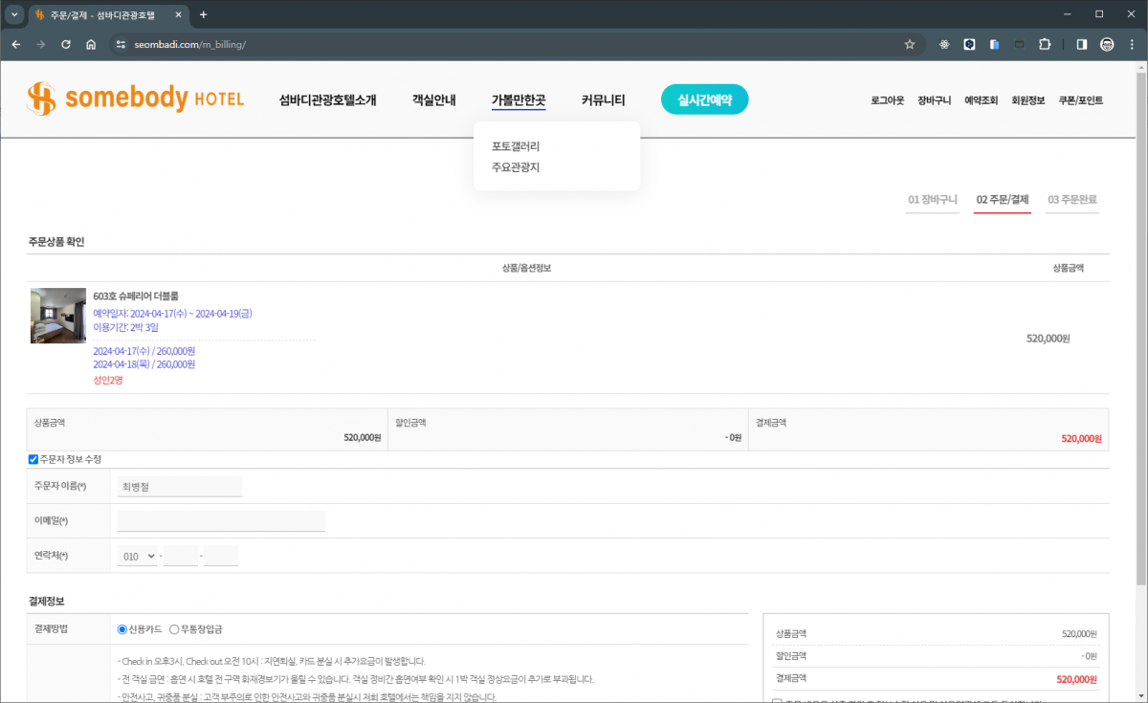The height and width of the screenshot is (703, 1148).
Task: Select the 무통장입금 radio button
Action: pyautogui.click(x=173, y=629)
